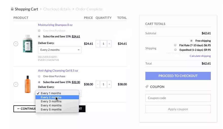The width and height of the screenshot is (223, 129).
Task: Choose the Free shipping option
Action: (x=191, y=41)
